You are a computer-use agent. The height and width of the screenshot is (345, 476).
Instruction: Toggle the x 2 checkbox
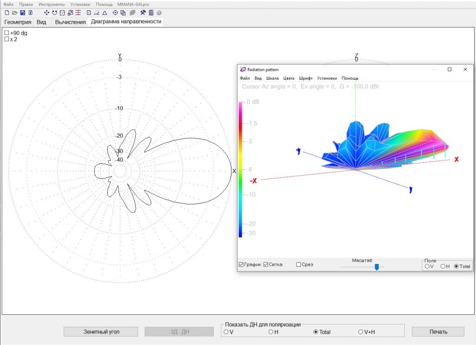point(7,39)
